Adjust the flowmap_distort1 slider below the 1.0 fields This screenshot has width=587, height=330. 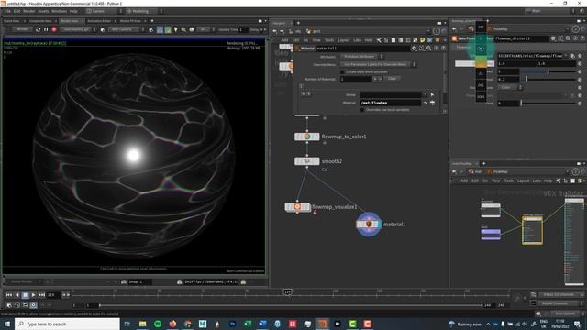point(548,71)
